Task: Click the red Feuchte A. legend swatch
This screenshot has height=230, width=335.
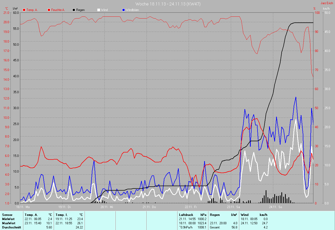Action: (49, 10)
